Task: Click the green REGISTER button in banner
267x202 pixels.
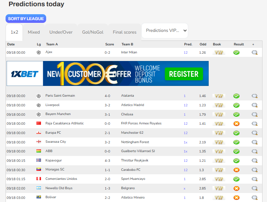Action: (184, 74)
